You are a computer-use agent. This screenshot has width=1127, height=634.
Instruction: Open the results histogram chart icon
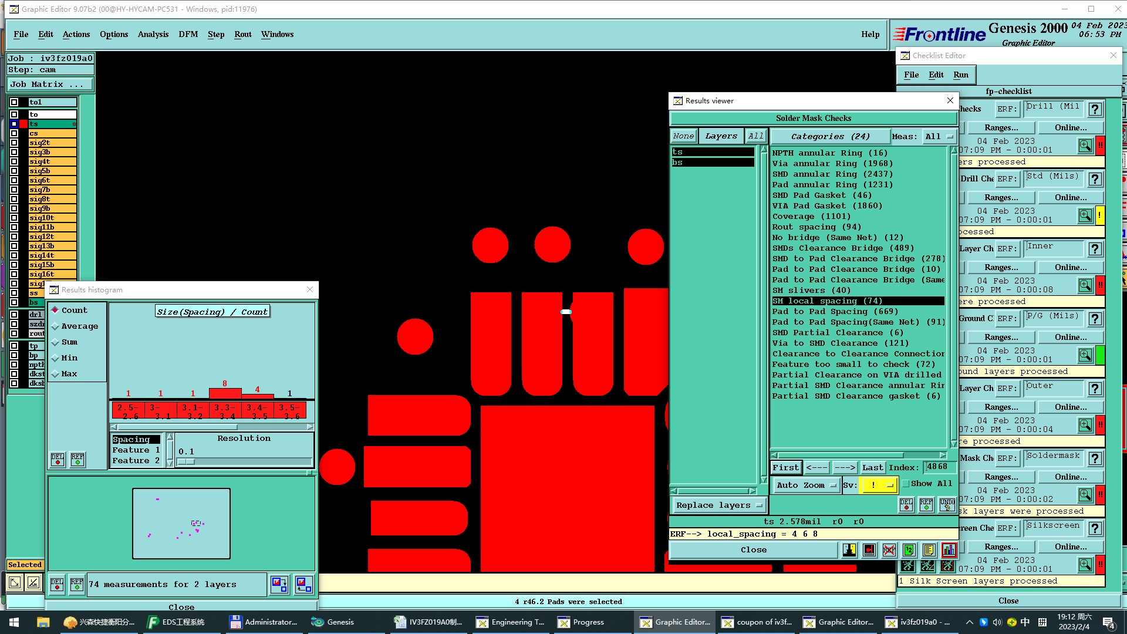tap(949, 550)
